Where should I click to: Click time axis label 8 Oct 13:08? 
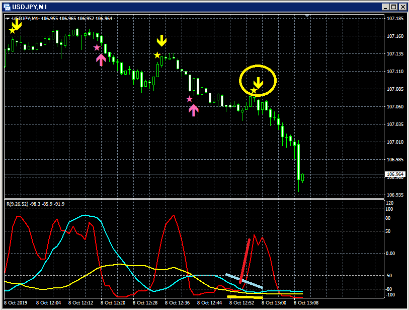tap(306, 302)
